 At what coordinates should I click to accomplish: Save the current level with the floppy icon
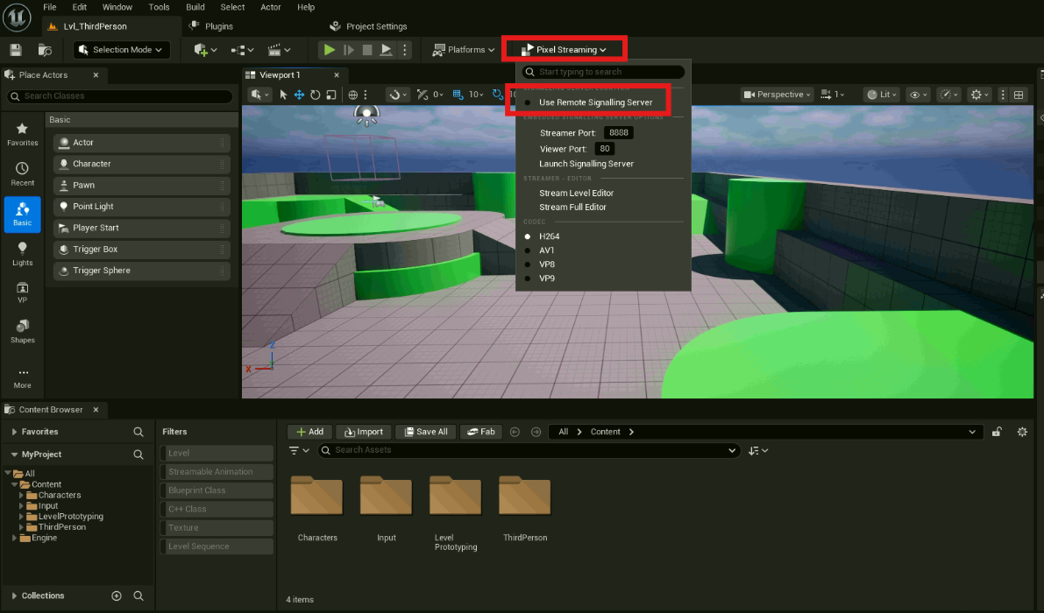[x=16, y=50]
